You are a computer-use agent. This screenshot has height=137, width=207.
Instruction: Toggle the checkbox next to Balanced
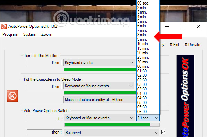163,132
